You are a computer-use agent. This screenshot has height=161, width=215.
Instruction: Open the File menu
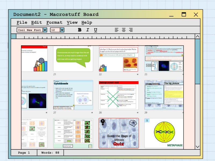(x=22, y=23)
